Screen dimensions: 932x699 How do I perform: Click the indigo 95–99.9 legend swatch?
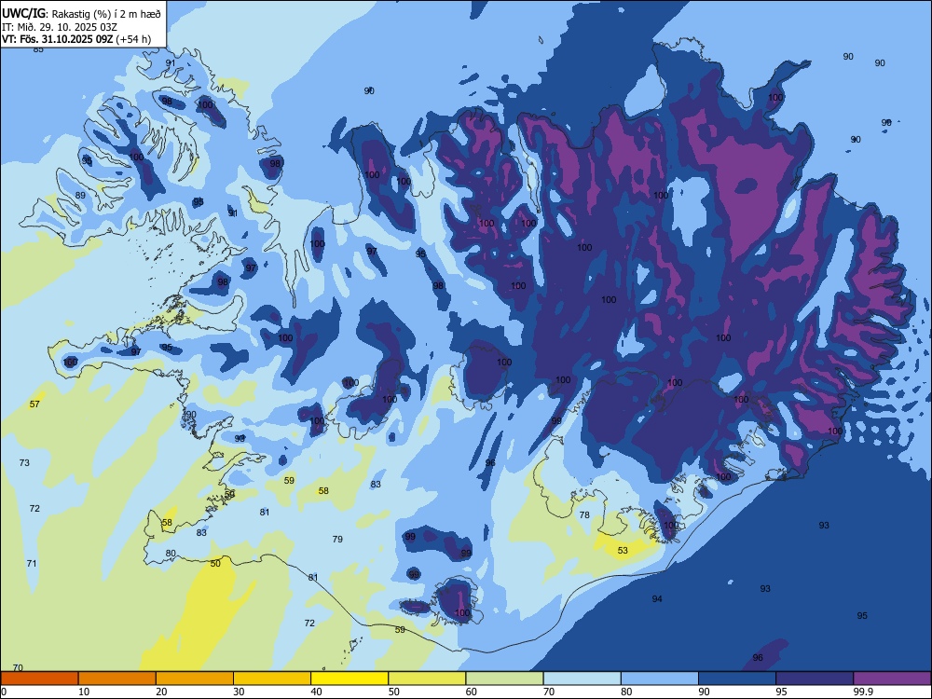(x=815, y=678)
